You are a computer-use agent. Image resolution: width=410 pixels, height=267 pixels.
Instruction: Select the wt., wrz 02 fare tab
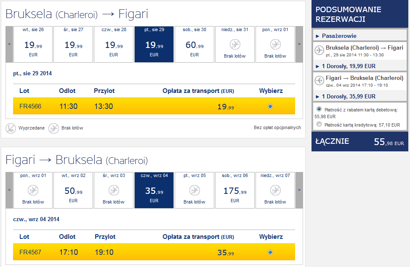click(73, 190)
